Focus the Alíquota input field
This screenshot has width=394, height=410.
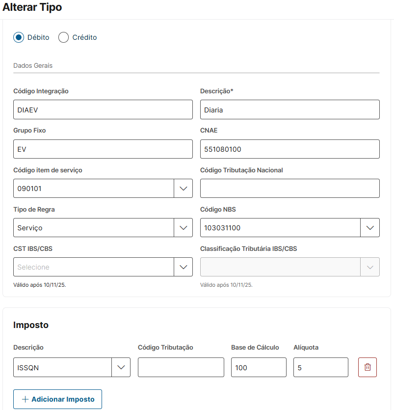pos(320,367)
